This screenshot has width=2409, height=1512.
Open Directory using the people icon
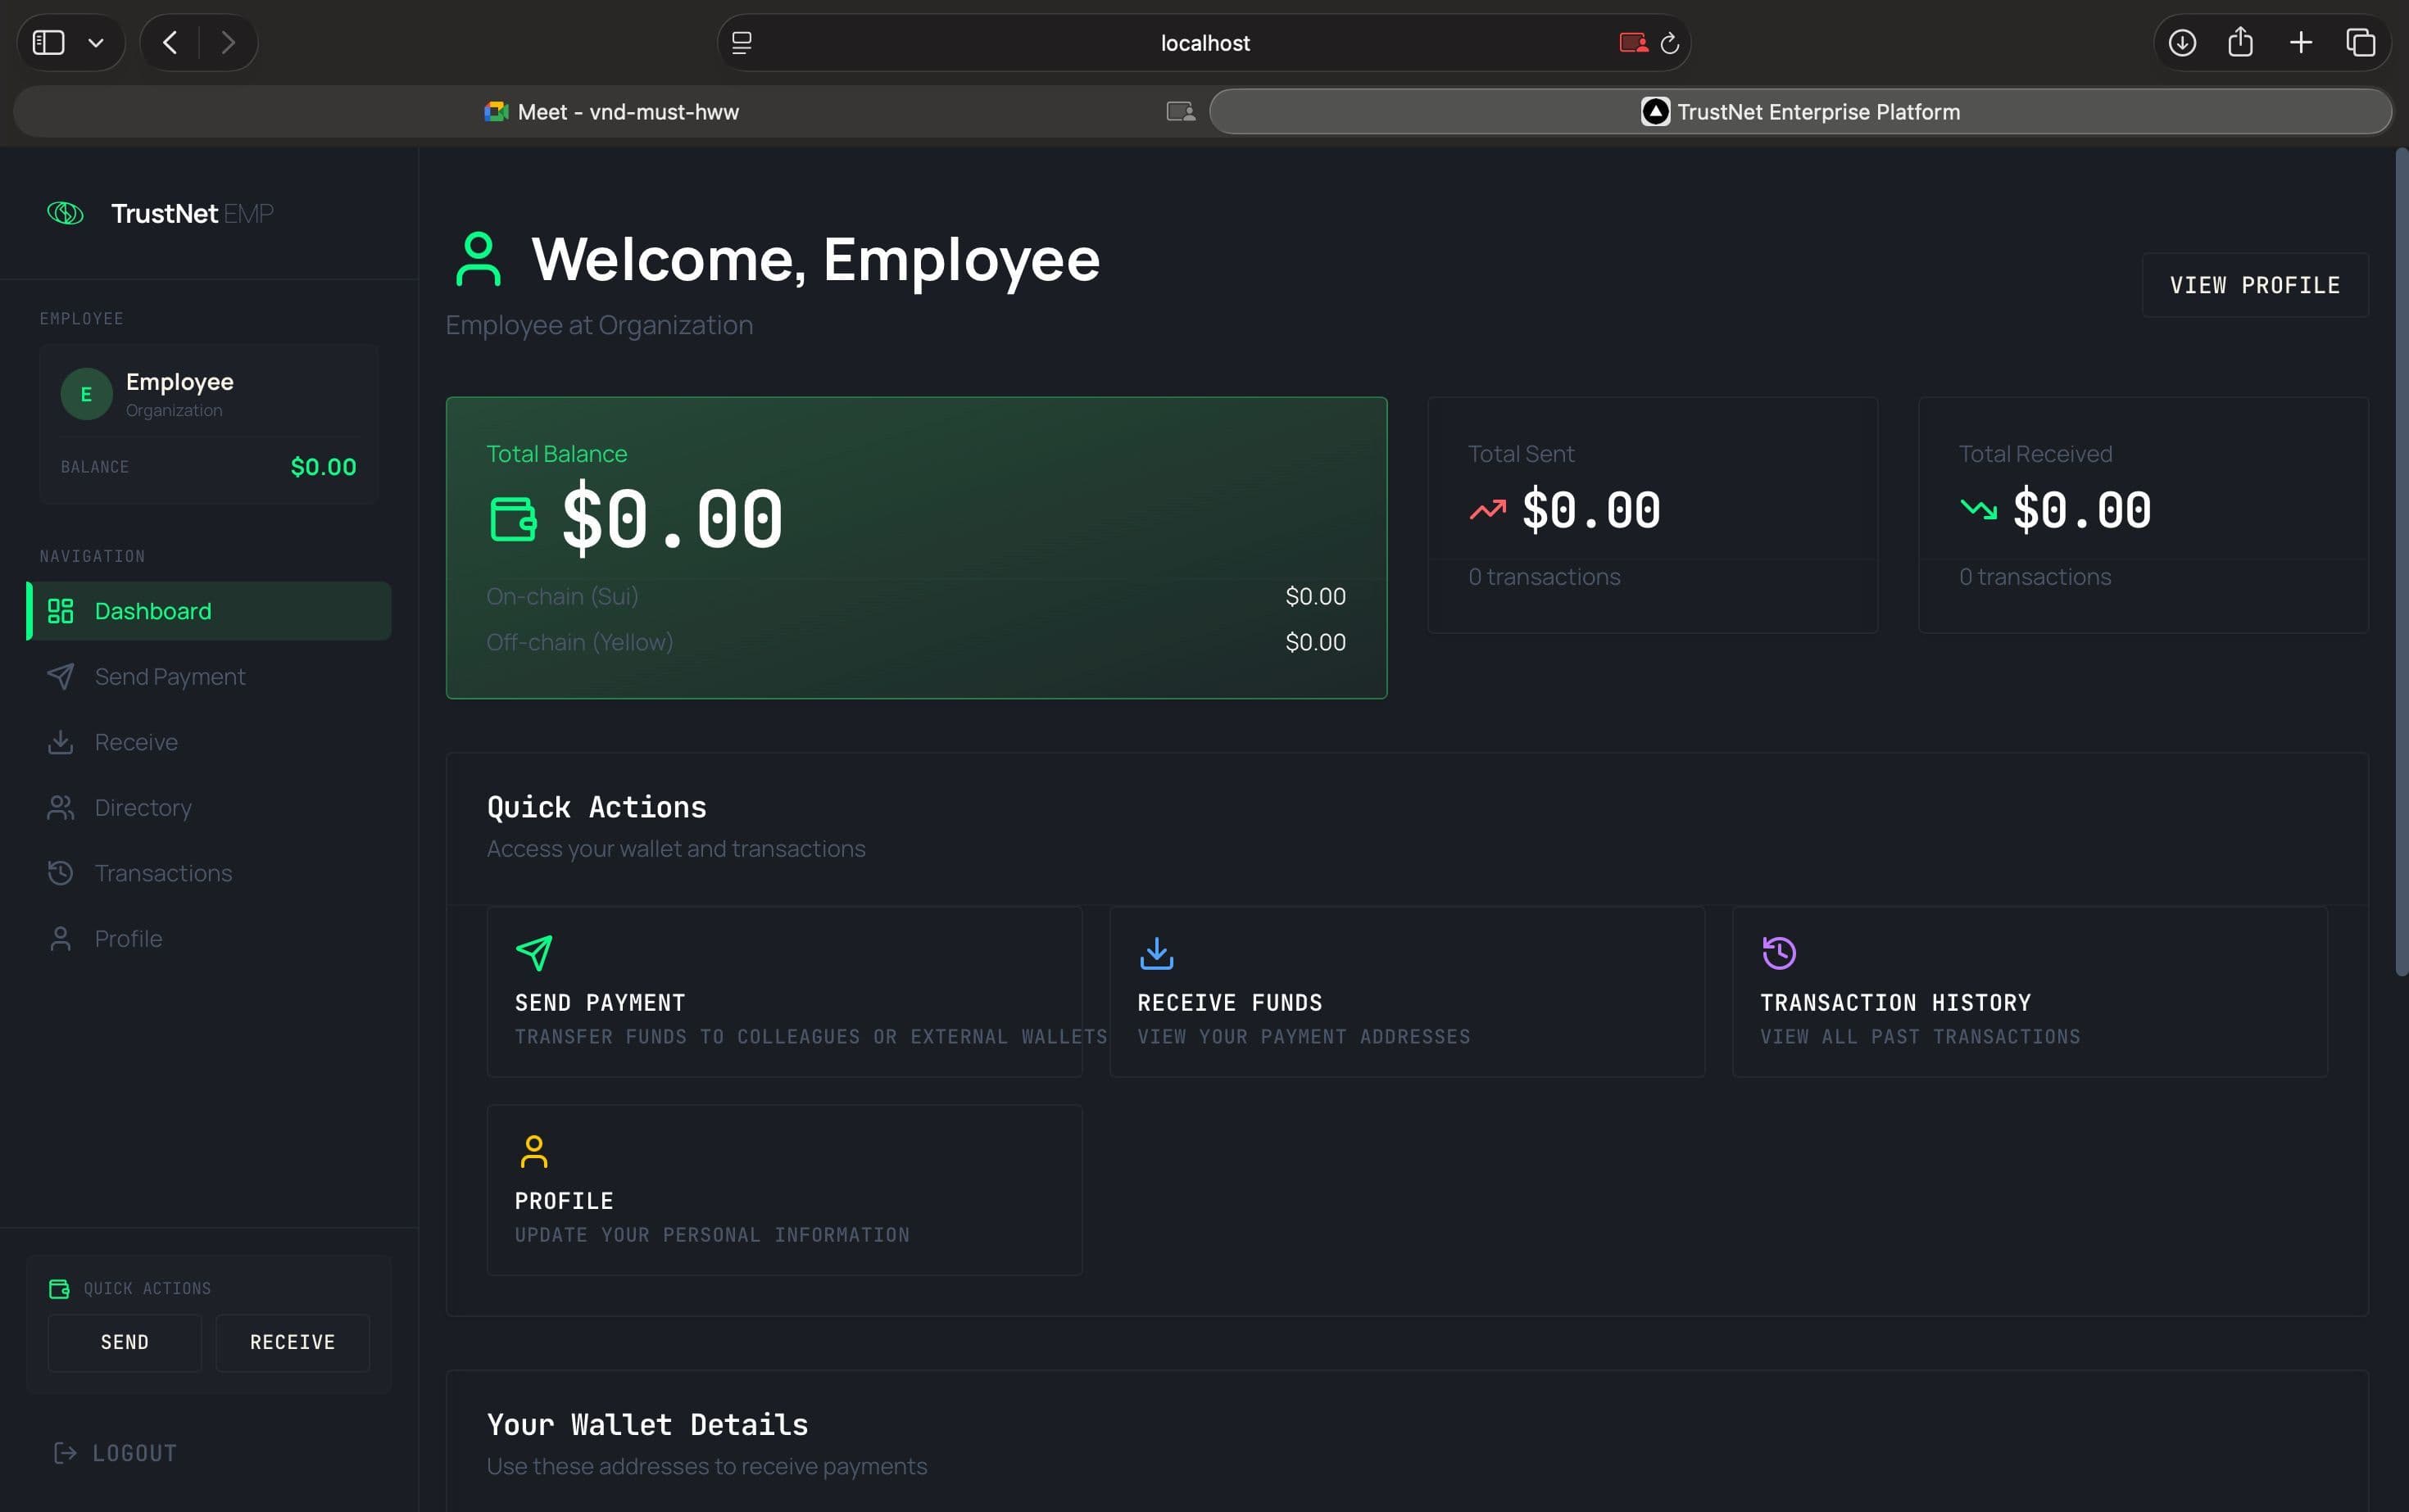tap(61, 807)
